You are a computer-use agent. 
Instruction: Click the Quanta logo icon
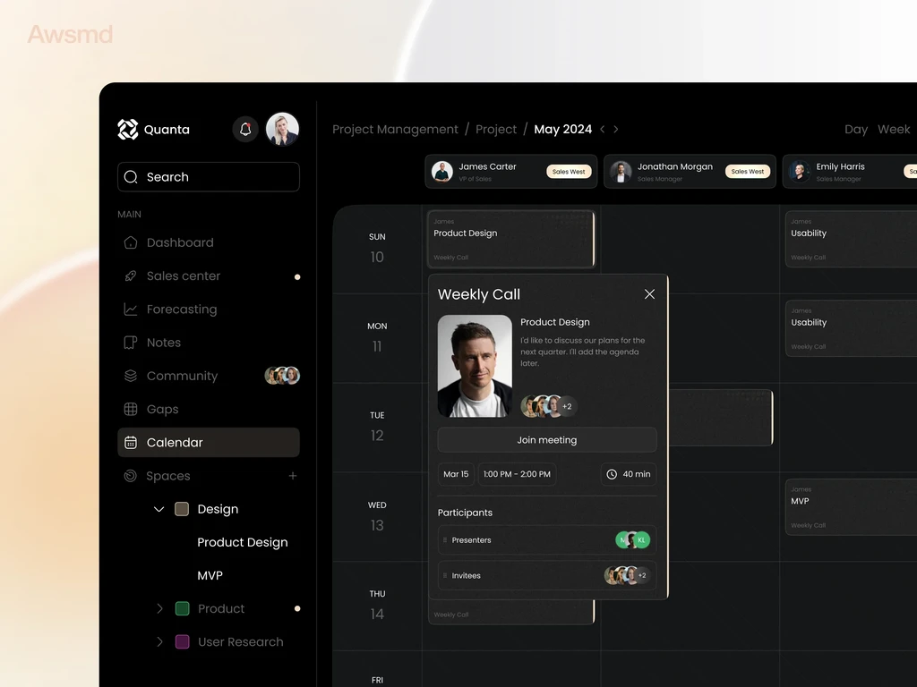coord(127,129)
